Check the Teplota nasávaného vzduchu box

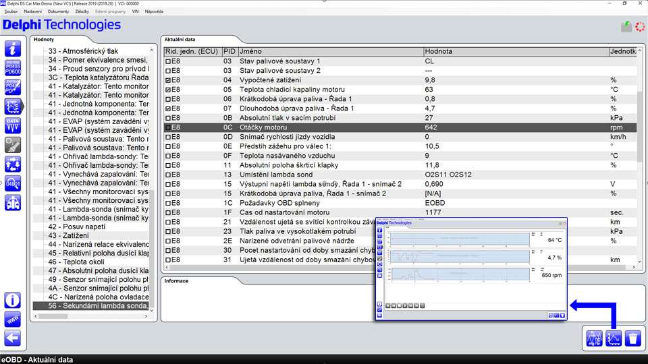click(168, 156)
